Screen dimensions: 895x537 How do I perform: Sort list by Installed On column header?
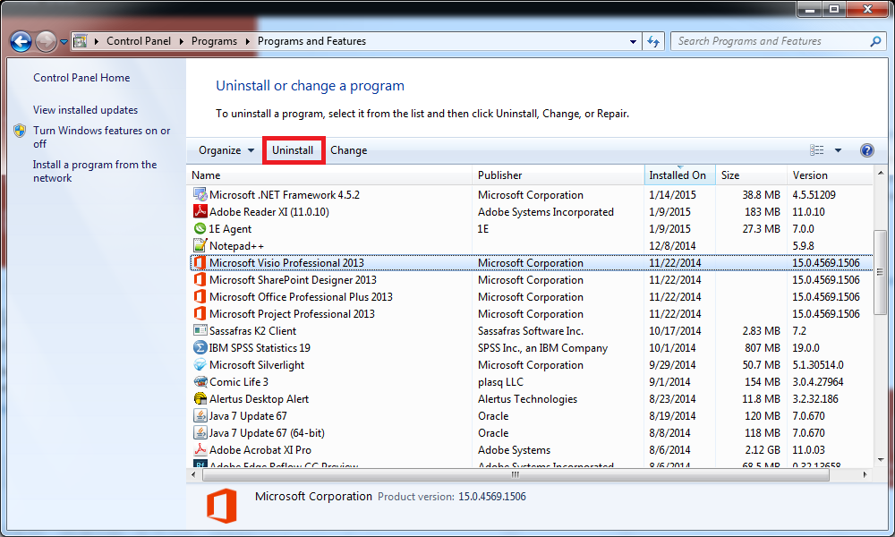pyautogui.click(x=678, y=175)
